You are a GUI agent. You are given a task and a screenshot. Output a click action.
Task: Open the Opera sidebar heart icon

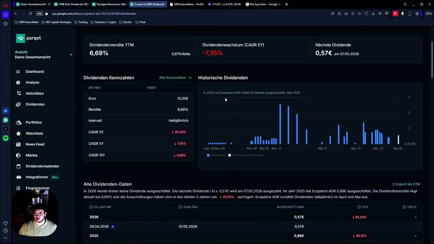[5, 223]
